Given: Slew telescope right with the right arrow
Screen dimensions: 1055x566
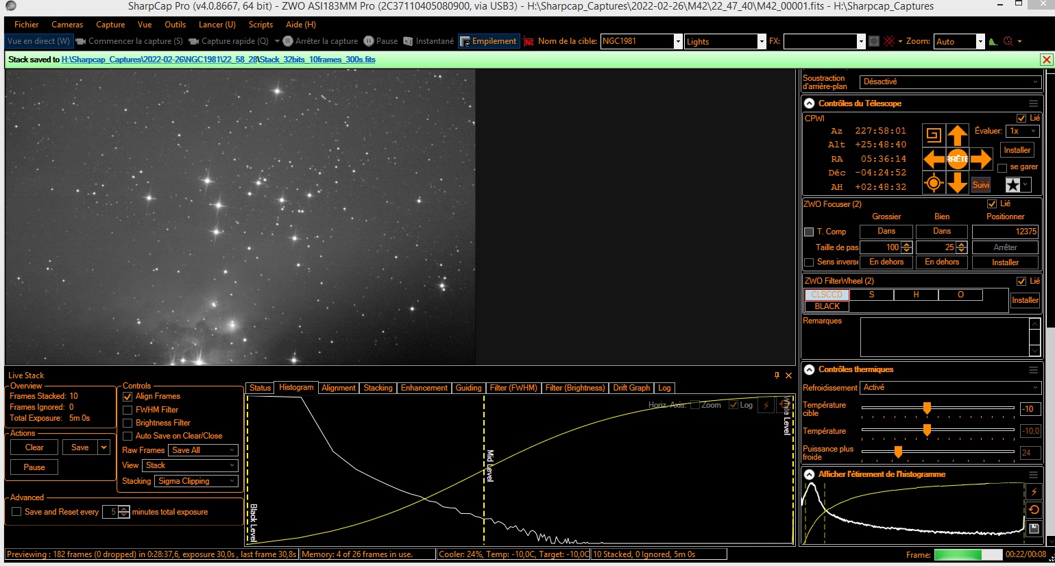Looking at the screenshot, I should (x=981, y=159).
